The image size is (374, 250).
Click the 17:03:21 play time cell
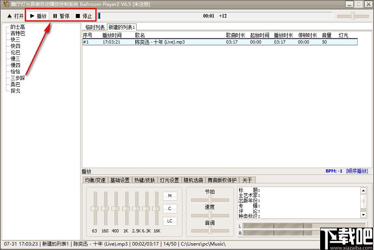pos(111,42)
